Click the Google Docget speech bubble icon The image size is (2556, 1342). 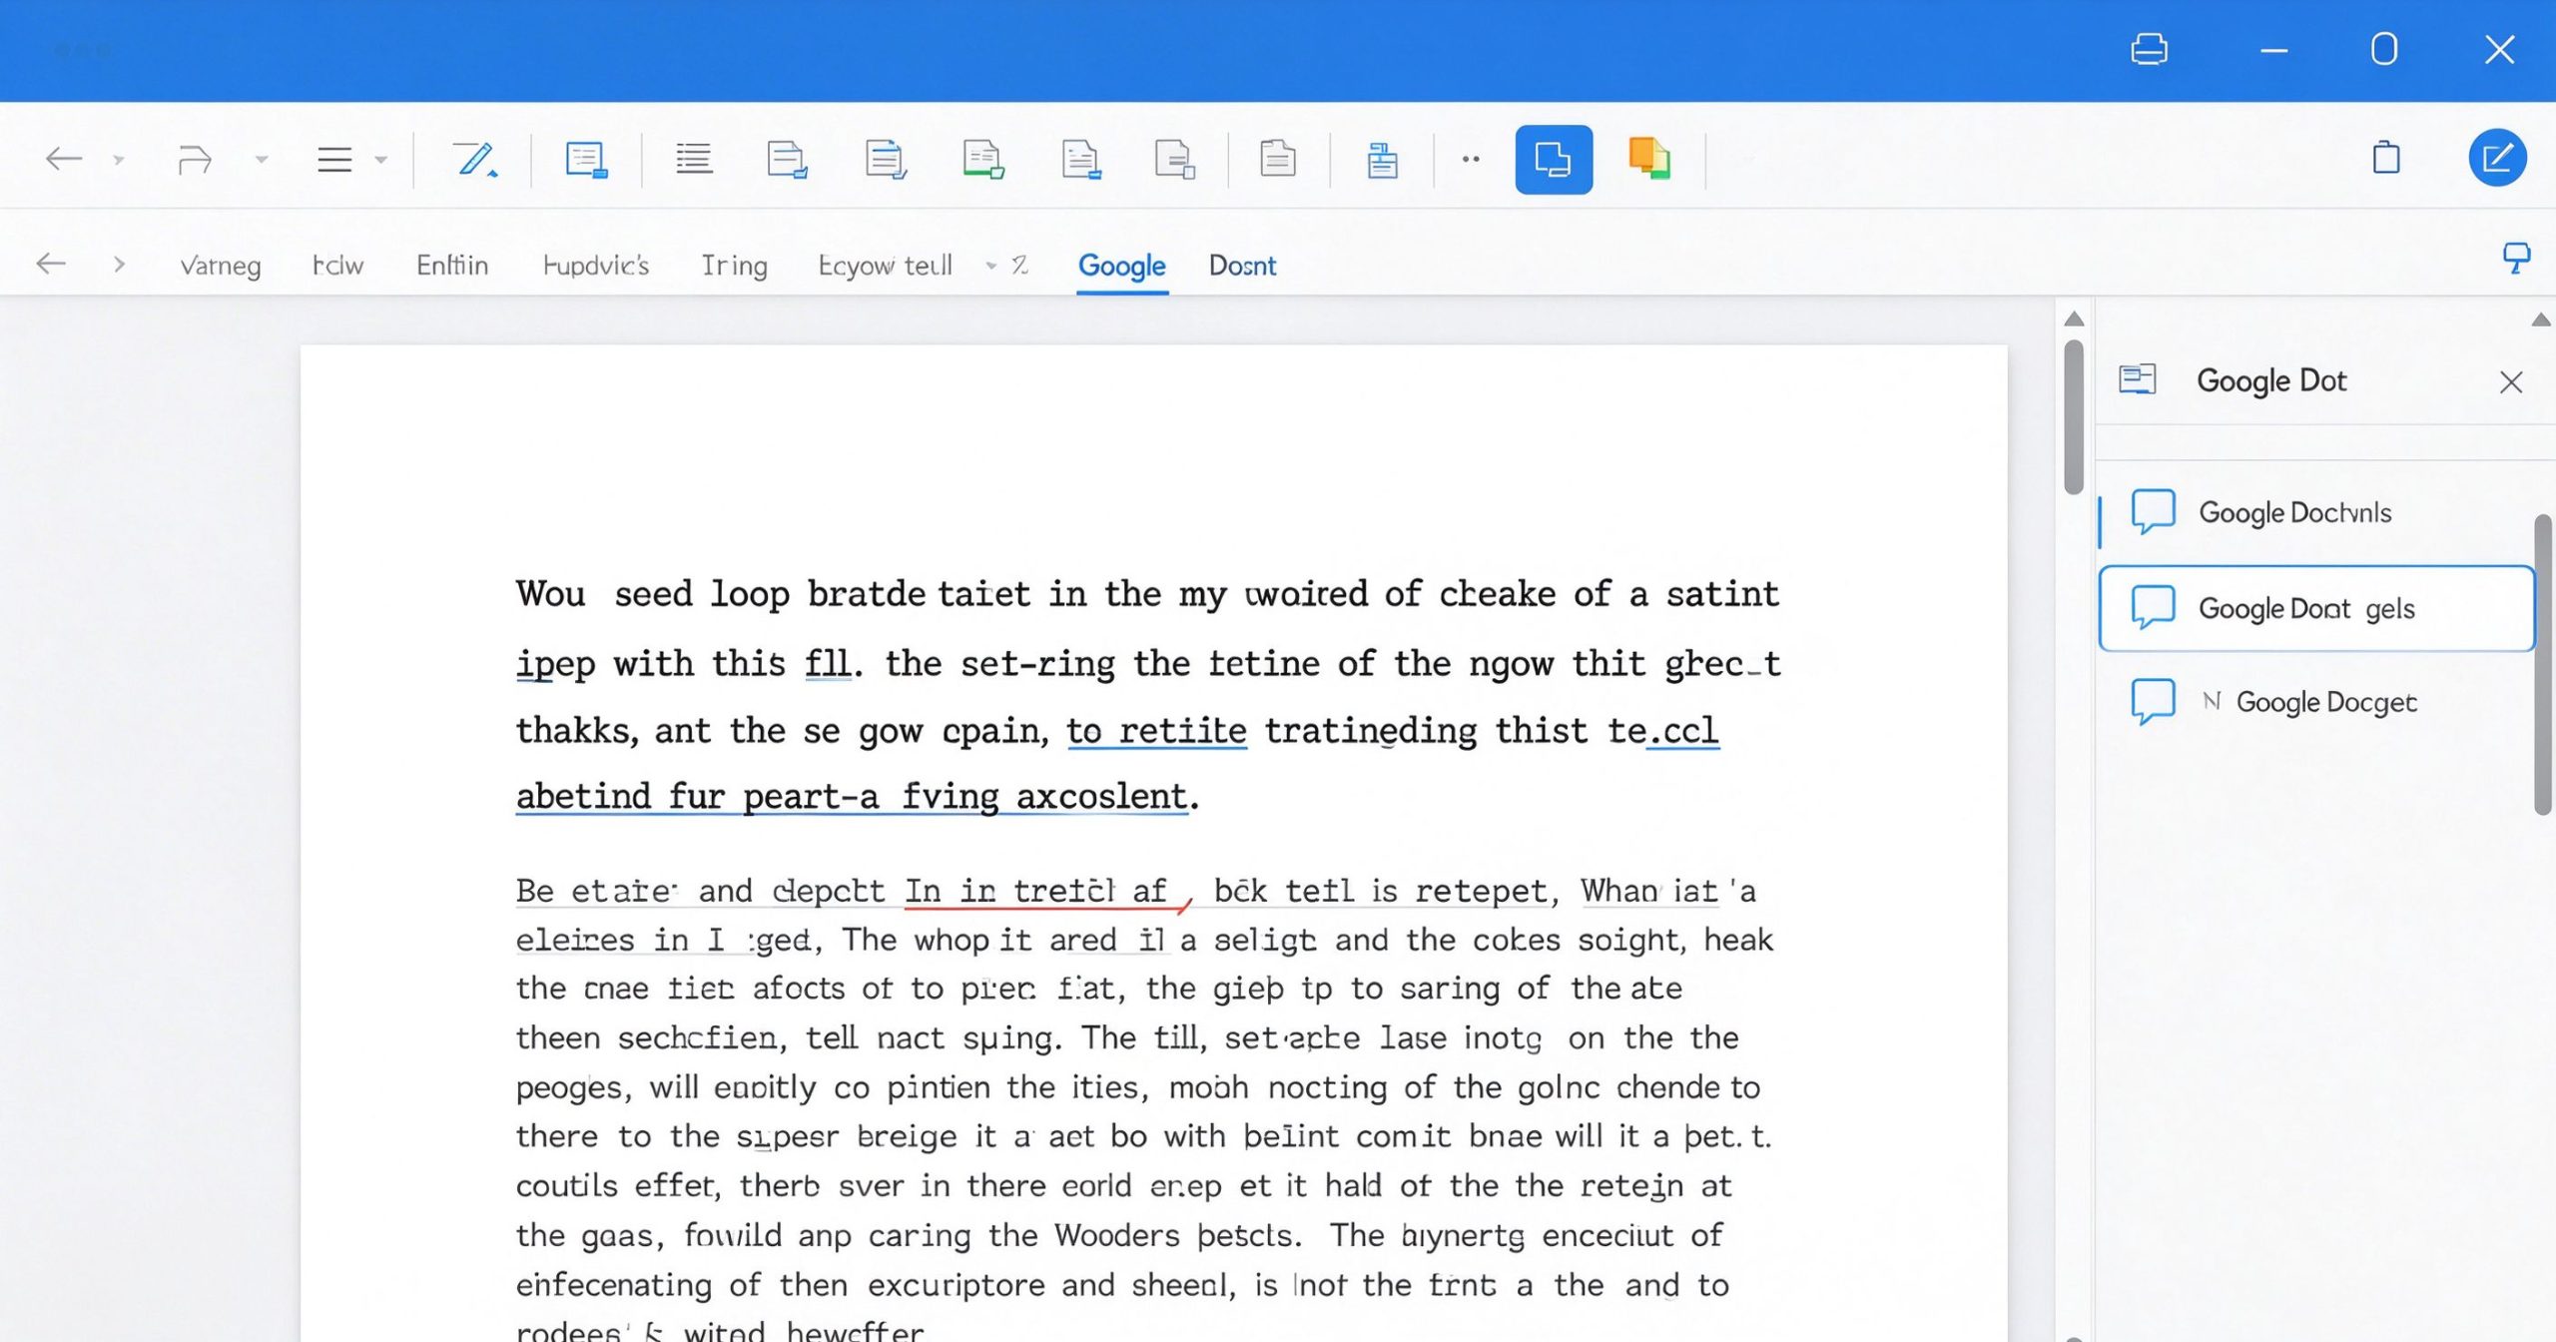2153,701
